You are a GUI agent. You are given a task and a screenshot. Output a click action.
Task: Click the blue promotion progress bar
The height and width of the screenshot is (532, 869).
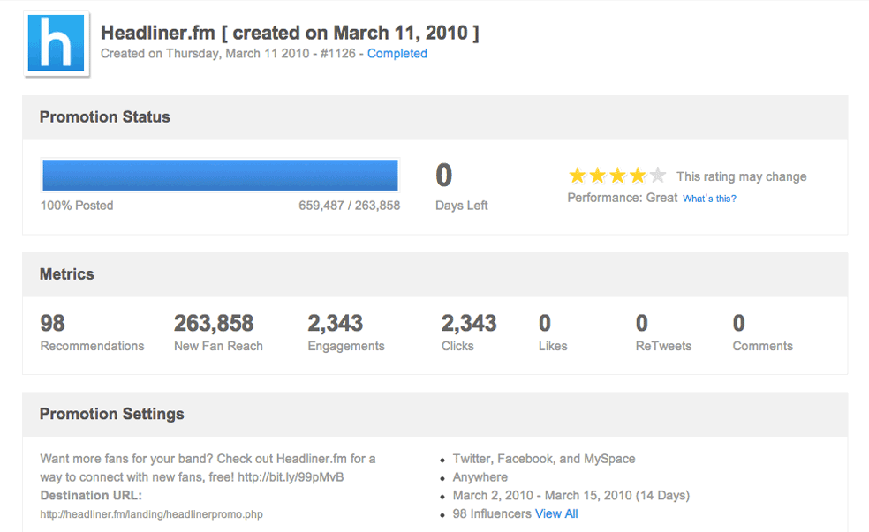(220, 175)
